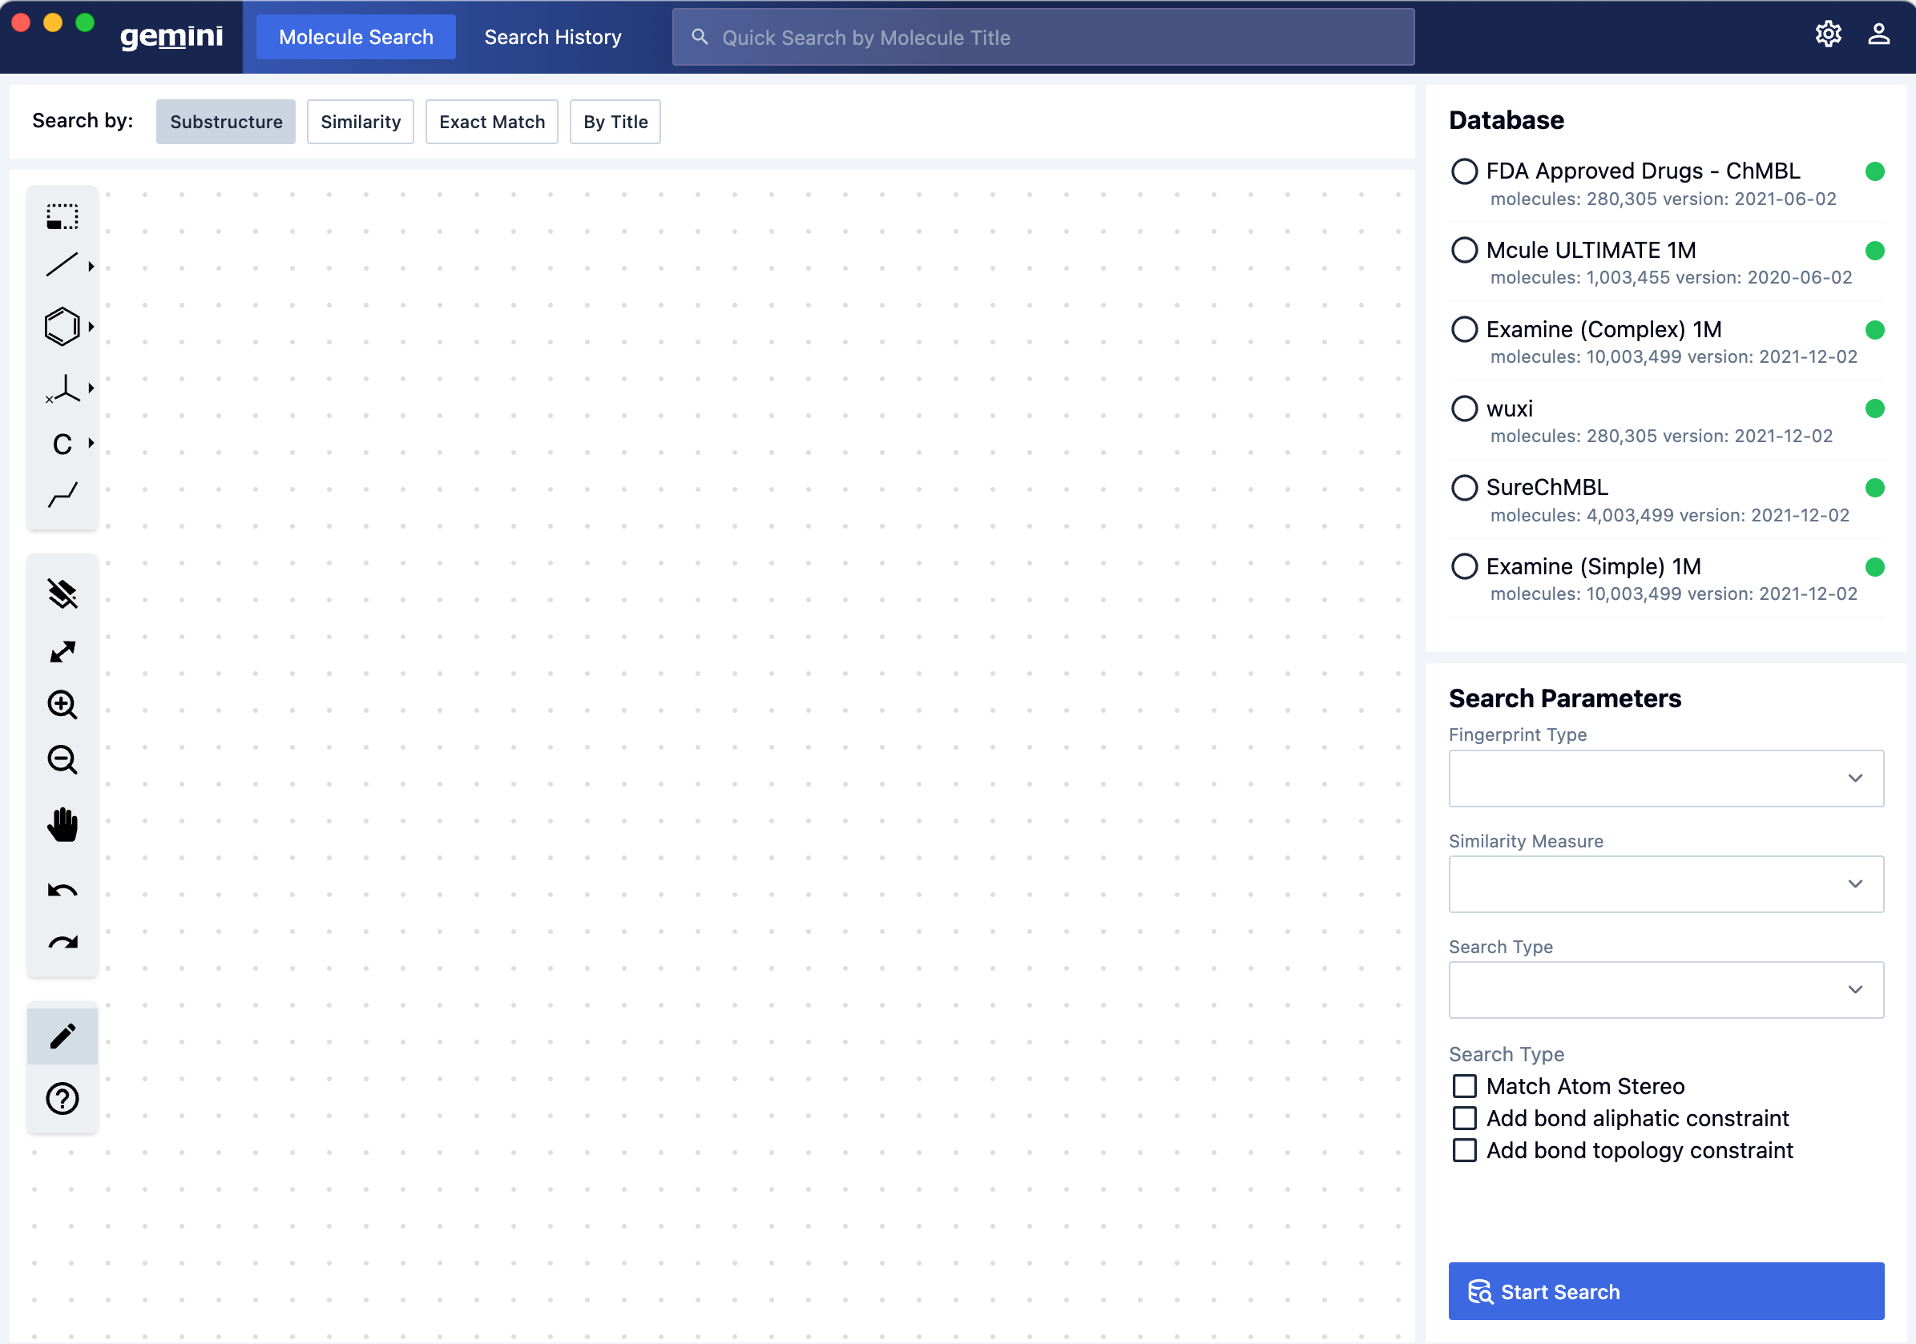The image size is (1916, 1344).
Task: Select the hand pan tool
Action: point(63,825)
